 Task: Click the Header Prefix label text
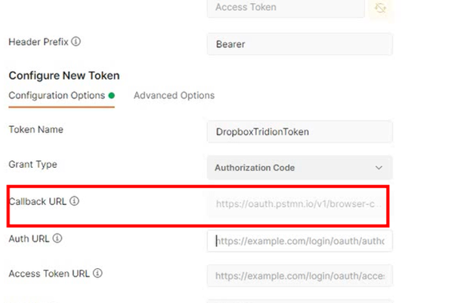pyautogui.click(x=39, y=42)
